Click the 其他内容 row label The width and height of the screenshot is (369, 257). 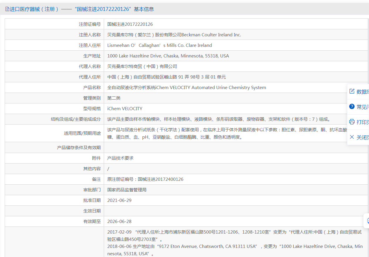pos(92,169)
